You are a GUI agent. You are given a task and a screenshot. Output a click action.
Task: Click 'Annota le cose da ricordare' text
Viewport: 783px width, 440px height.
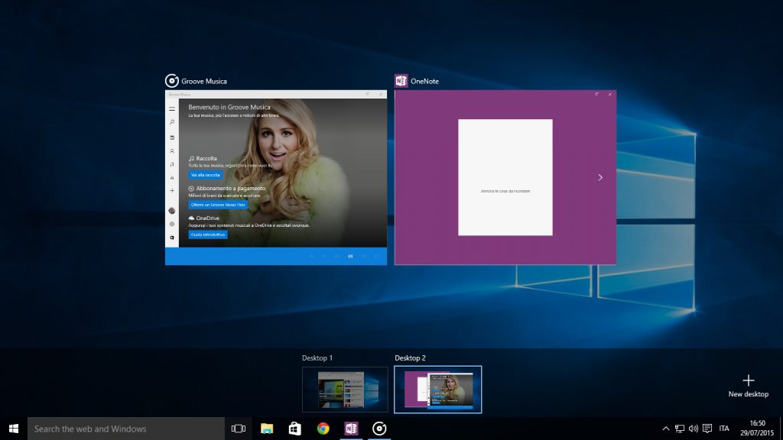point(505,191)
